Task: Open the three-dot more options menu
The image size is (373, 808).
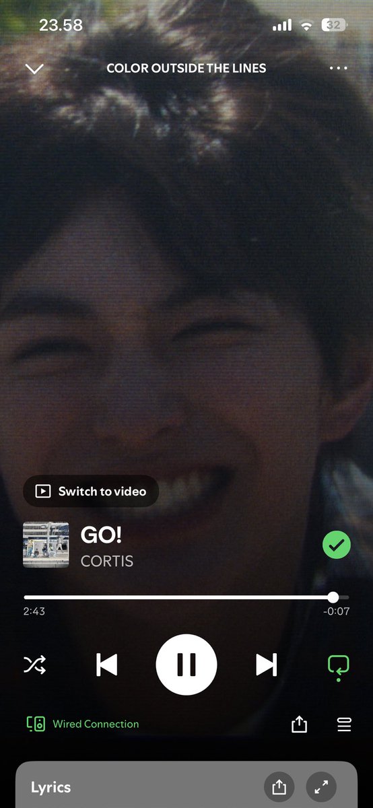Action: [338, 69]
